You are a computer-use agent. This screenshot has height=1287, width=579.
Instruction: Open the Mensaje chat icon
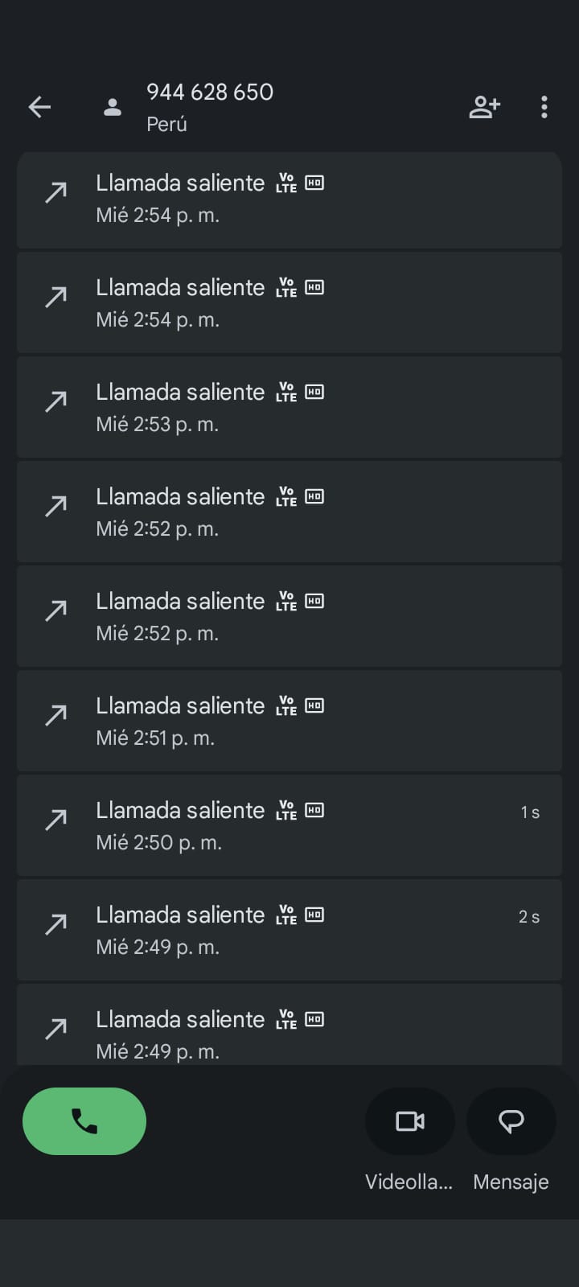511,1120
